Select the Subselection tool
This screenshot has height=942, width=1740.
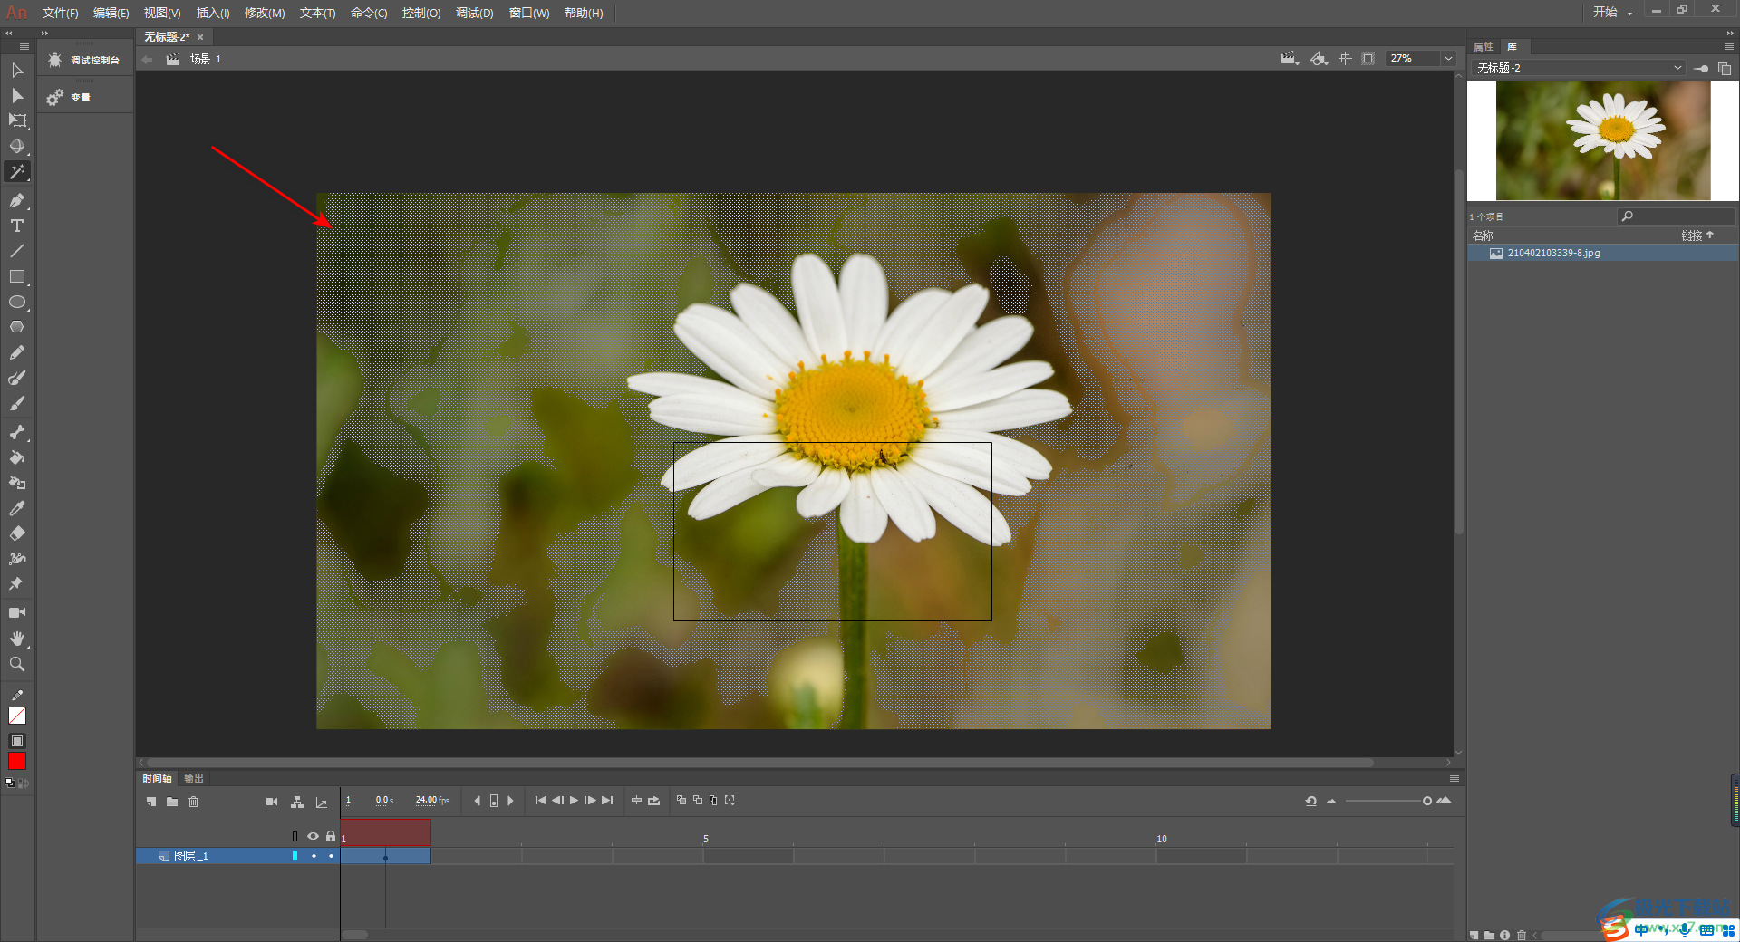pyautogui.click(x=17, y=96)
